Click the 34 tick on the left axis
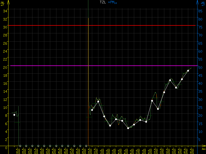 5,11
